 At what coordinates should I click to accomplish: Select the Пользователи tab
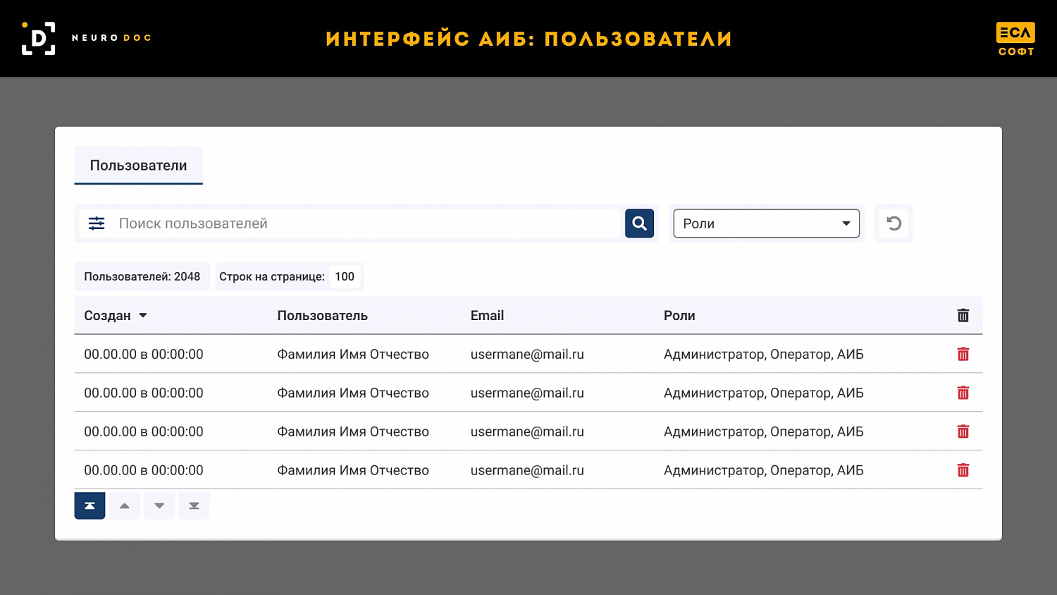pos(138,166)
